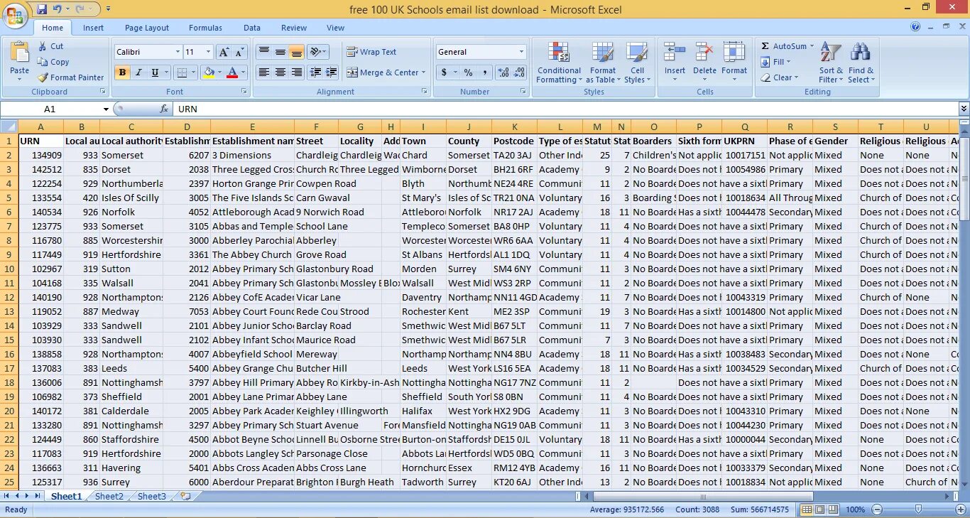Image resolution: width=970 pixels, height=518 pixels.
Task: Click the Format as Table button
Action: [x=603, y=62]
